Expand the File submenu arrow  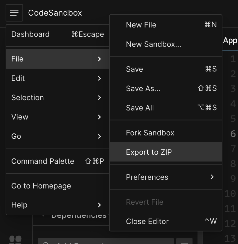coord(99,59)
